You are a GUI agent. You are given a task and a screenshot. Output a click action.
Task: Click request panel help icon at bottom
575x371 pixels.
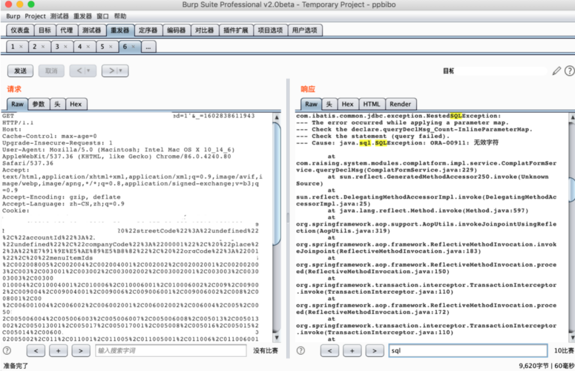(7, 350)
